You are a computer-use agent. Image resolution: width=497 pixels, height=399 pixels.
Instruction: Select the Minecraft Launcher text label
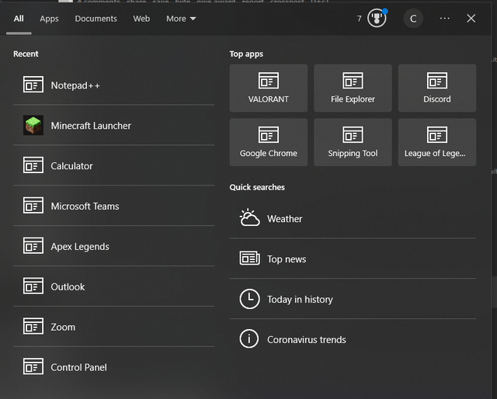91,126
